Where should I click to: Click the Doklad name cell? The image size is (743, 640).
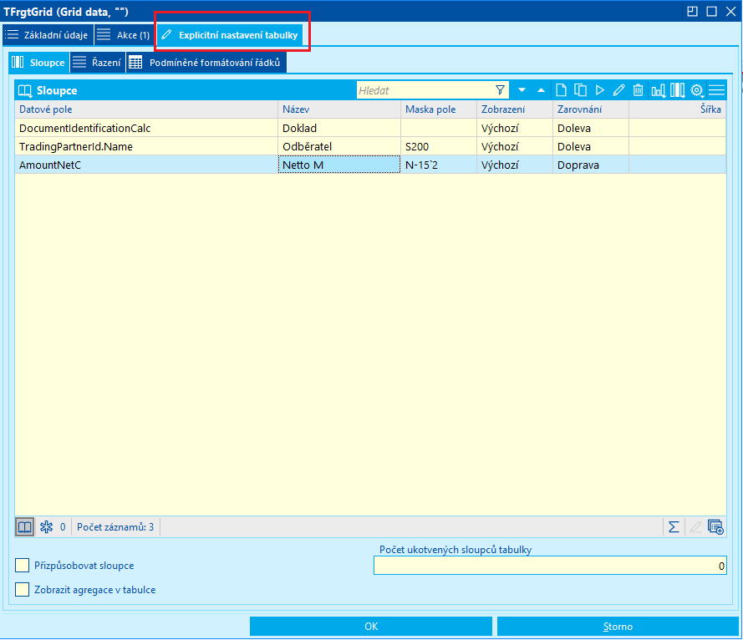pos(339,128)
